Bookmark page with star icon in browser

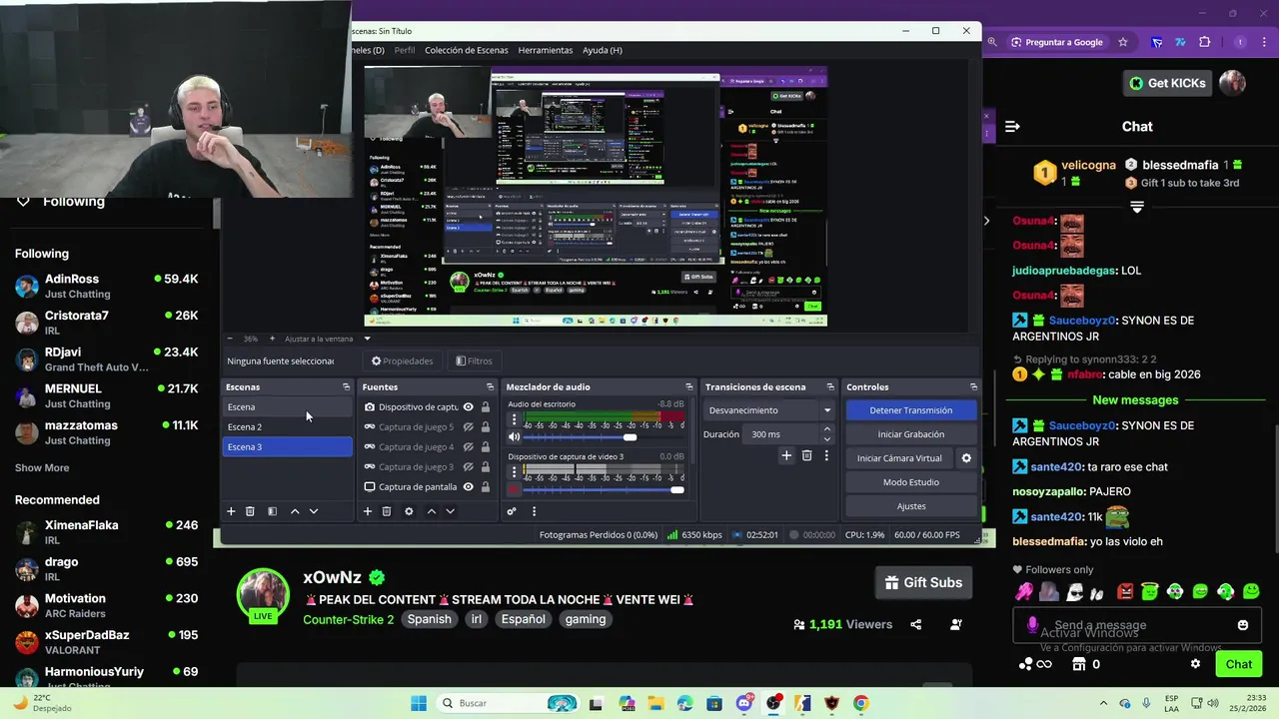1123,42
